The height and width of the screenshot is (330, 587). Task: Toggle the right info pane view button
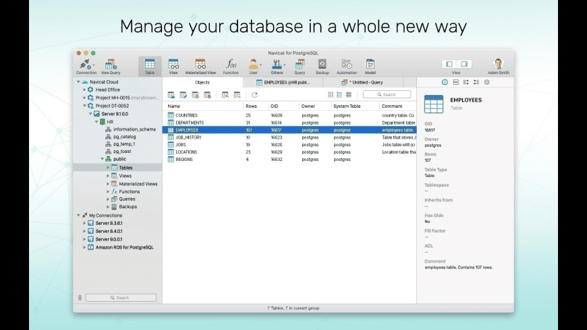pyautogui.click(x=464, y=64)
